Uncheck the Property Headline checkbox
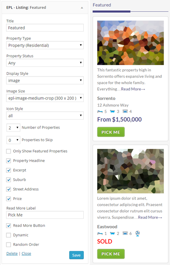Viewport: 170px width, 265px height. 8,160
